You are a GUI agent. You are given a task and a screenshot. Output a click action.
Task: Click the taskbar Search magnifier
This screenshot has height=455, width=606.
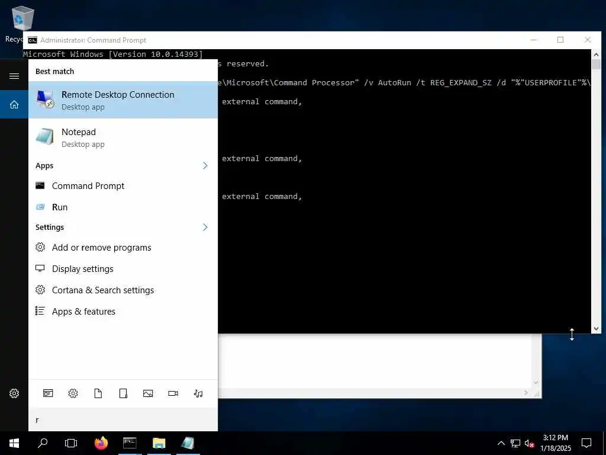click(43, 443)
